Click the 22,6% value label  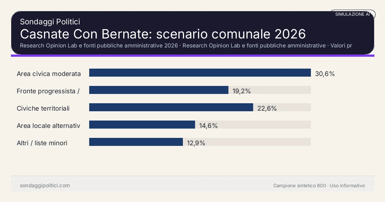click(x=267, y=108)
